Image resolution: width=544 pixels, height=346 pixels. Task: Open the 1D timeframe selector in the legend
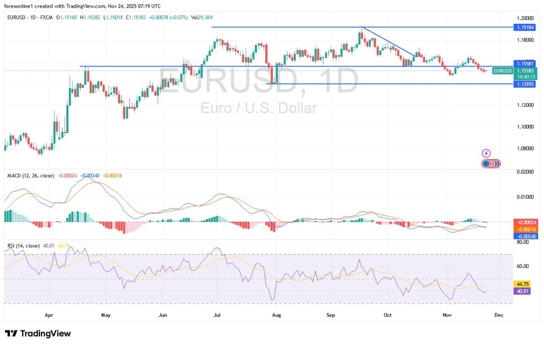pos(33,17)
